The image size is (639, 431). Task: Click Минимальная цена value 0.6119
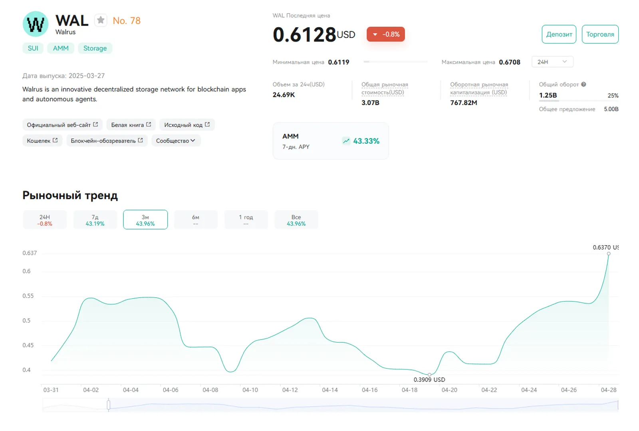(339, 62)
